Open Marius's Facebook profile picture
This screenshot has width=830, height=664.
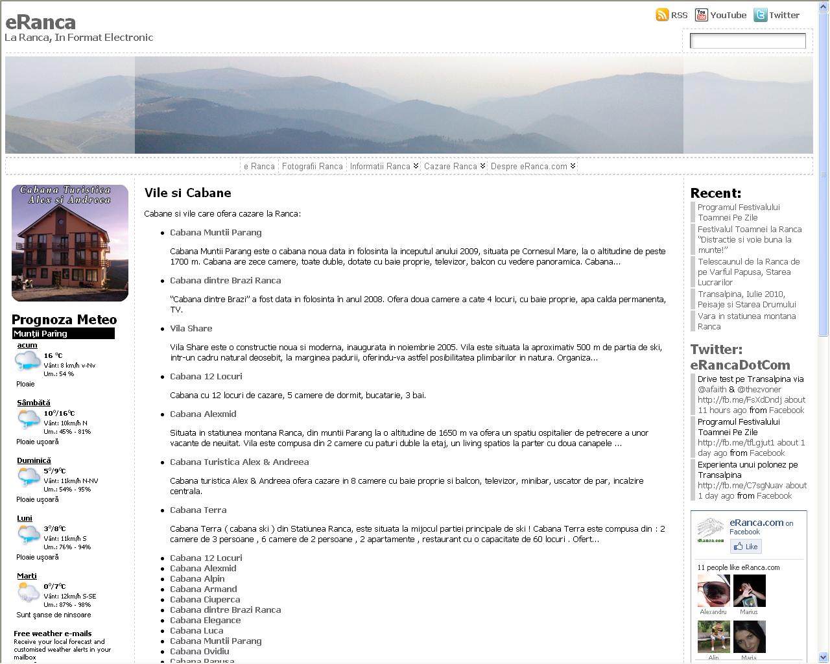tap(749, 591)
